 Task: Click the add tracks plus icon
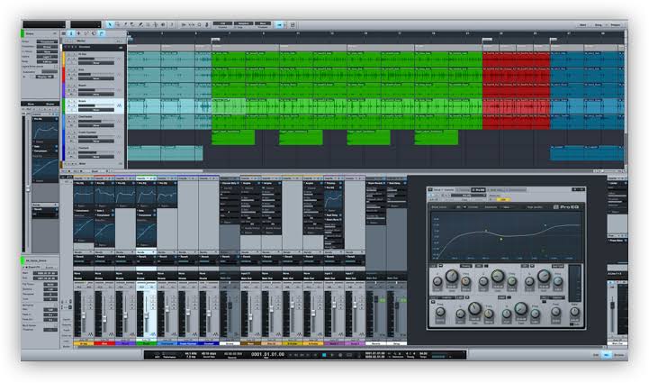[x=78, y=33]
